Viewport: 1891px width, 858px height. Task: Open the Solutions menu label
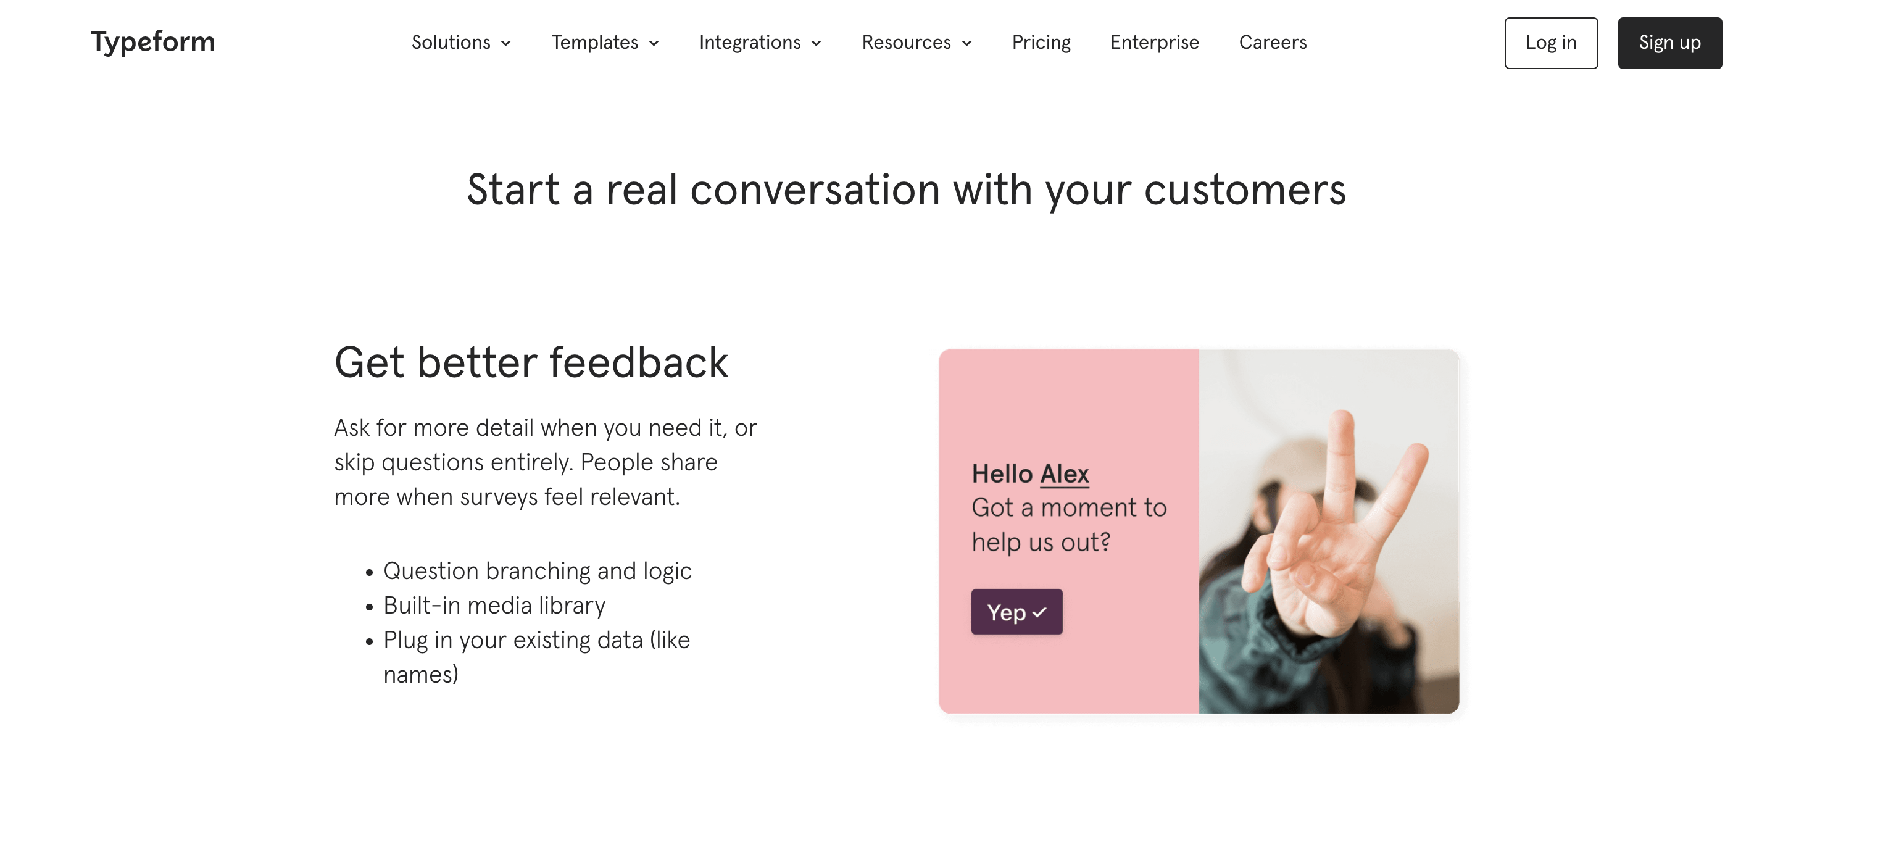coord(451,43)
